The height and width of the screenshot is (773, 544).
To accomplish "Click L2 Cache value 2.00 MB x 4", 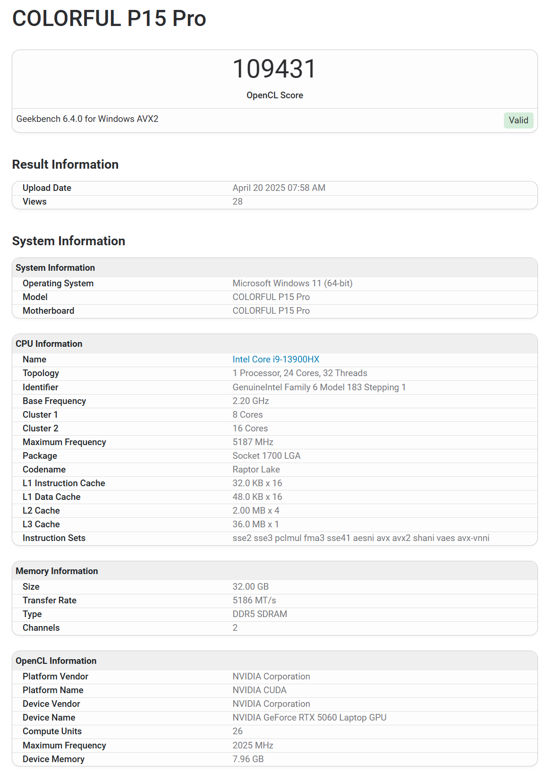I will [x=256, y=511].
